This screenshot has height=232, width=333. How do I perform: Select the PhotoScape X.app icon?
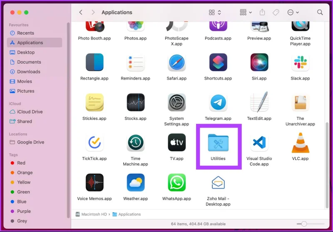pos(176,26)
